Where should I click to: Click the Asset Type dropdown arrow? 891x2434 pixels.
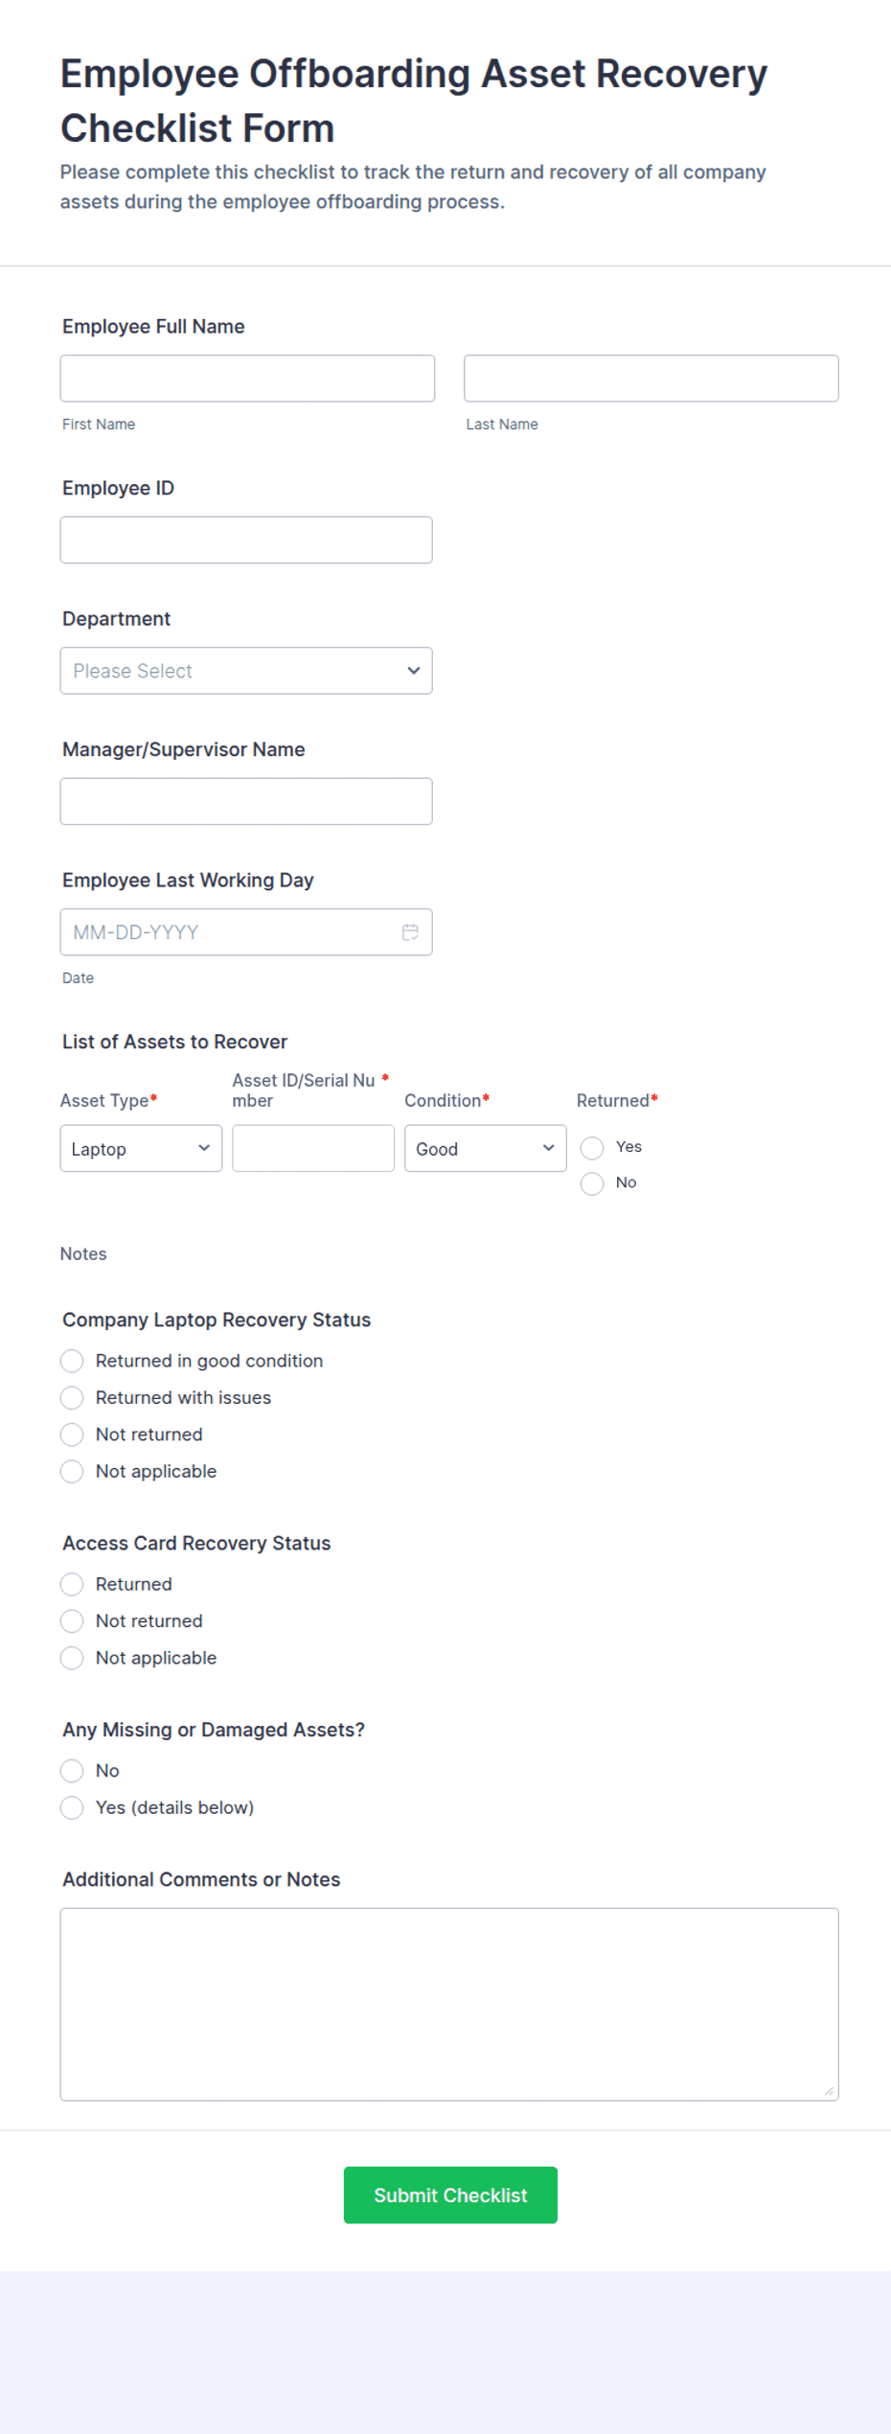(204, 1148)
